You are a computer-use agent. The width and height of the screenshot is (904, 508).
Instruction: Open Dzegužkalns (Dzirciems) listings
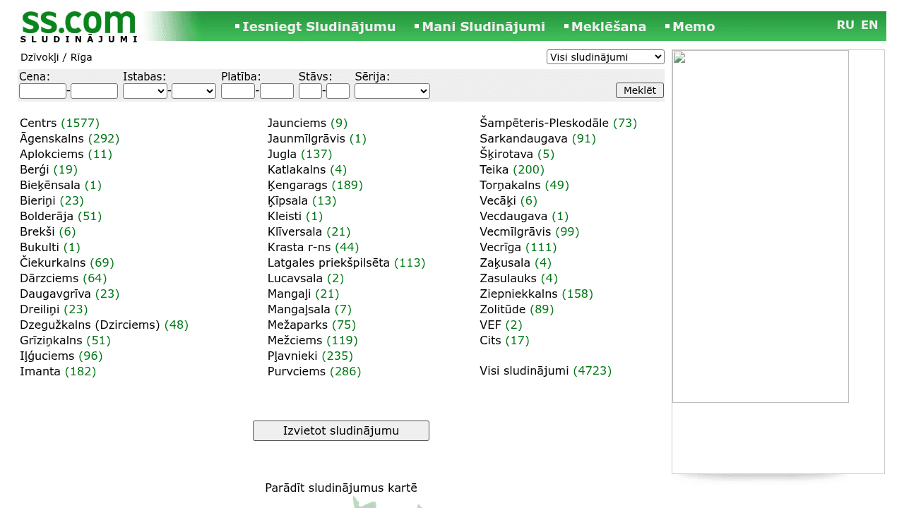tap(90, 325)
